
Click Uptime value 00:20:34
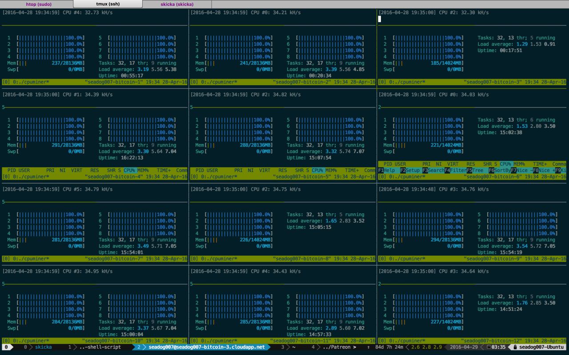320,75
